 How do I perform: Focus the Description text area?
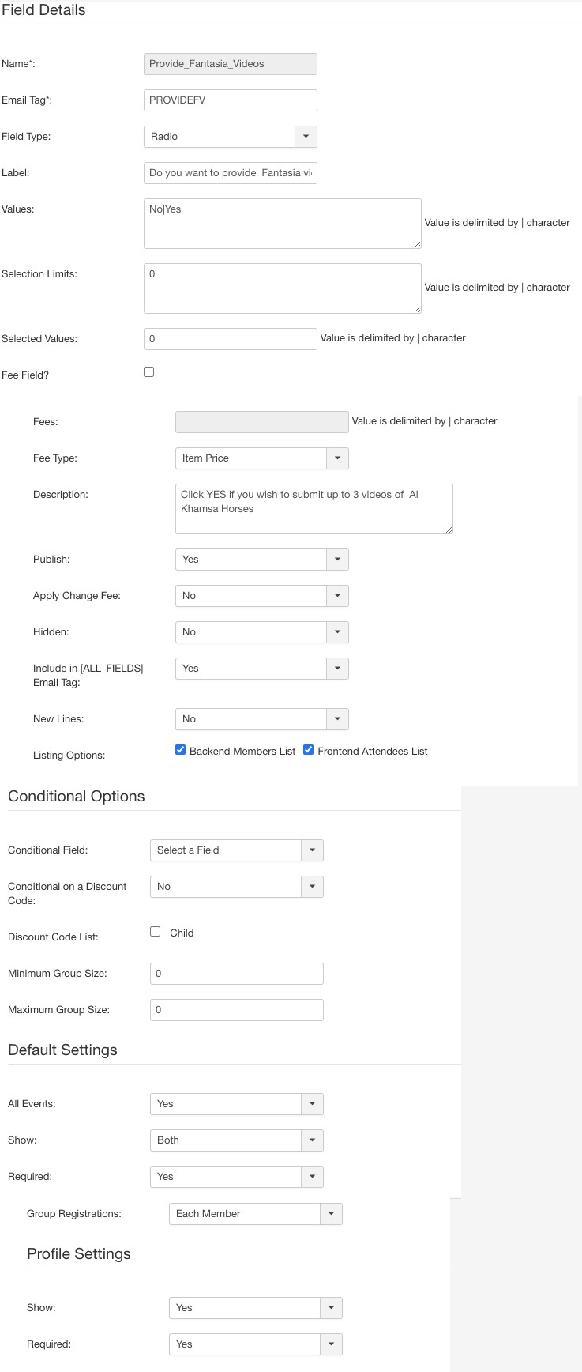314,509
